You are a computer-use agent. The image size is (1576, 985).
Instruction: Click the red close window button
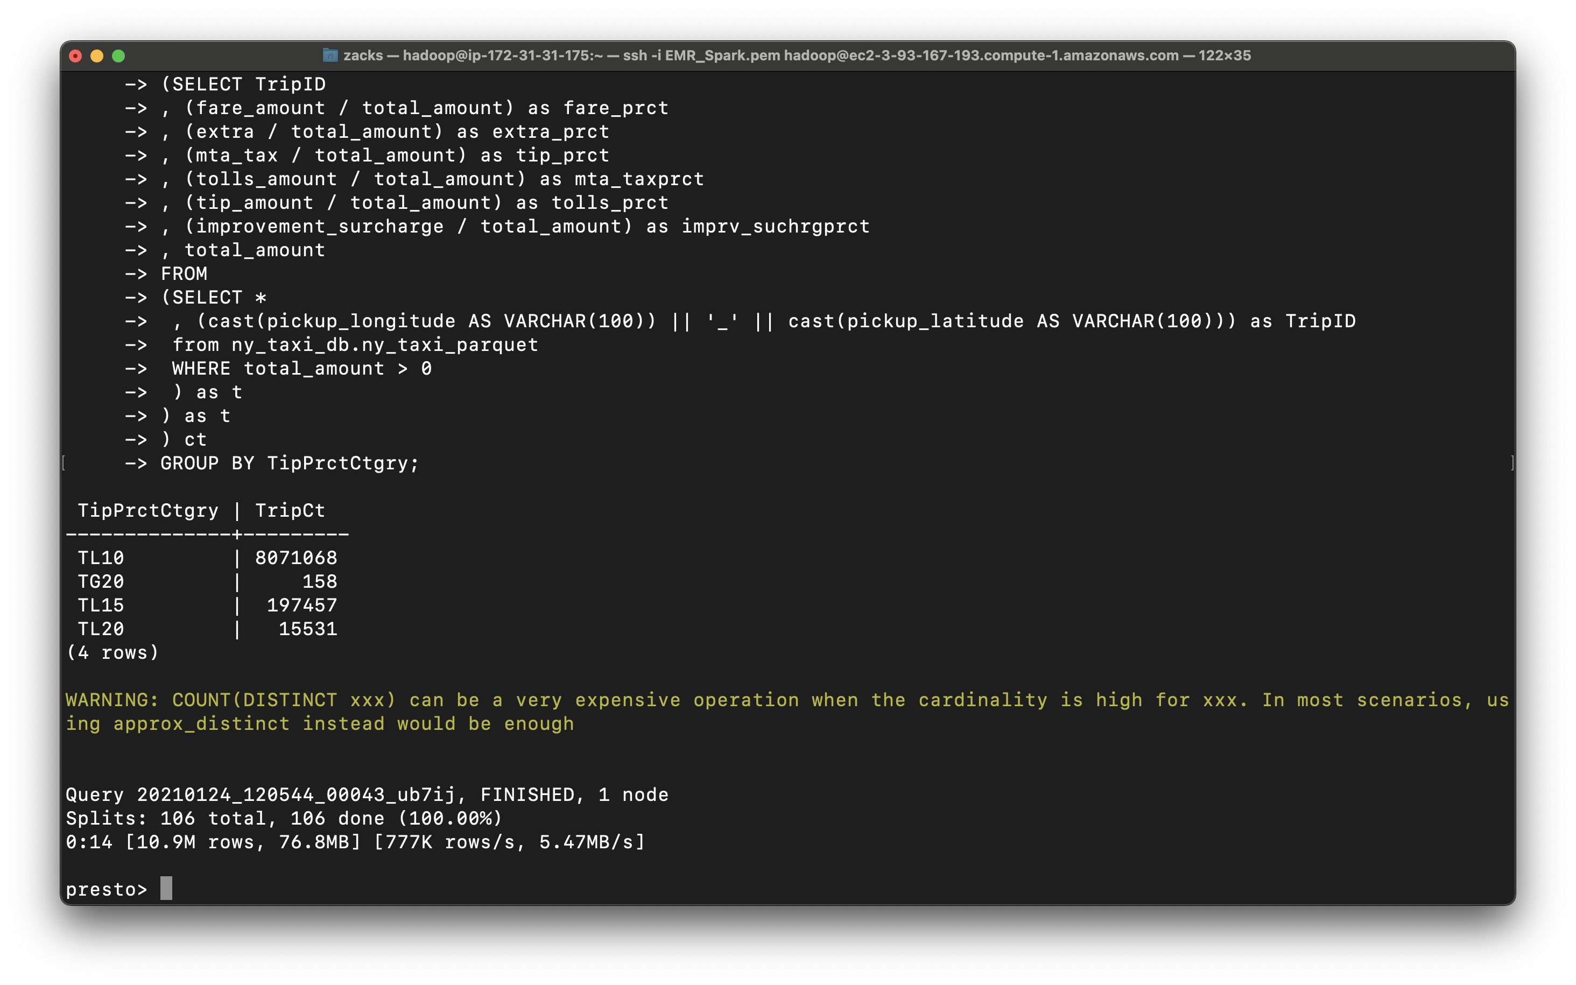click(x=75, y=56)
